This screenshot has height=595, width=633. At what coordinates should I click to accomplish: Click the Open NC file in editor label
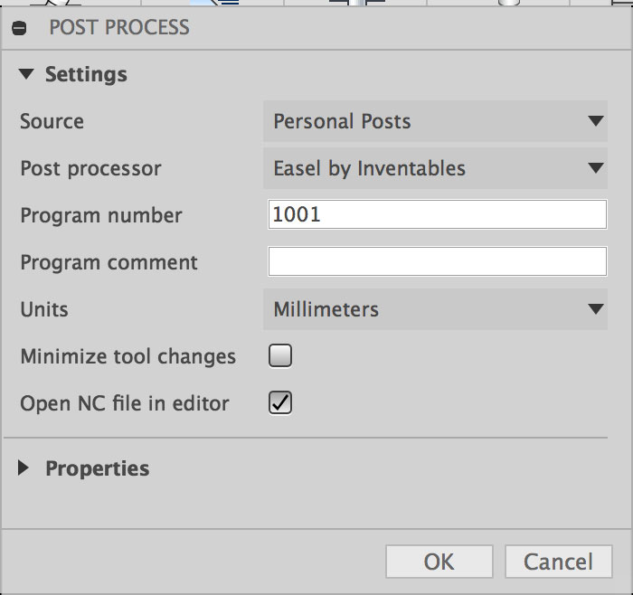tap(124, 403)
